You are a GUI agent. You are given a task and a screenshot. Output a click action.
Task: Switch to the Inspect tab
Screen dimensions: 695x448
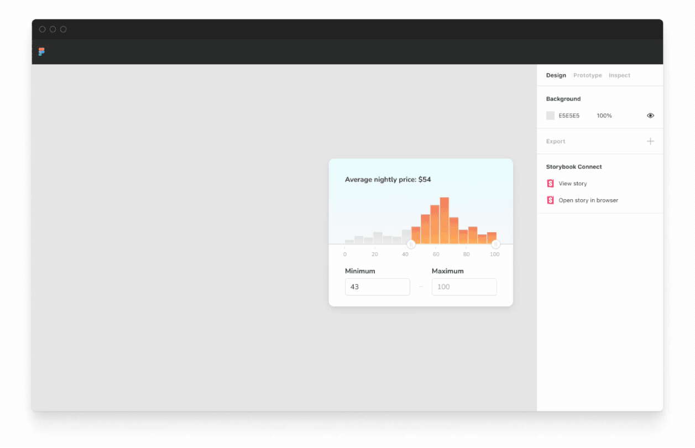coord(619,75)
